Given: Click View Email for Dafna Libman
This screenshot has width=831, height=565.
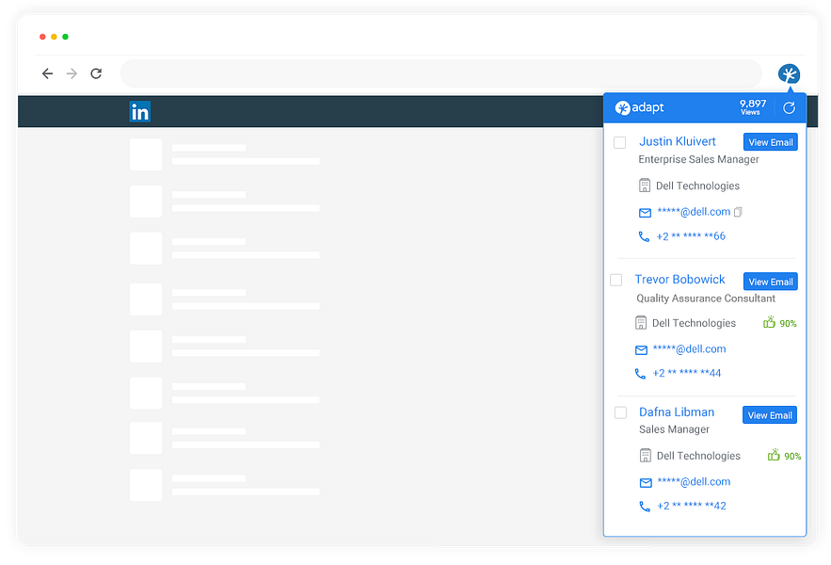Looking at the screenshot, I should click(770, 415).
